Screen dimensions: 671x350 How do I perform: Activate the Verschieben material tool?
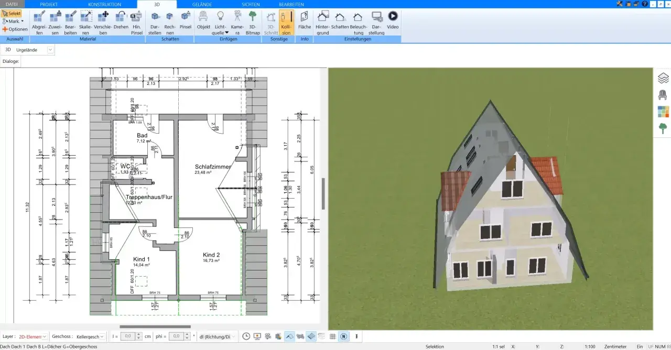click(103, 22)
